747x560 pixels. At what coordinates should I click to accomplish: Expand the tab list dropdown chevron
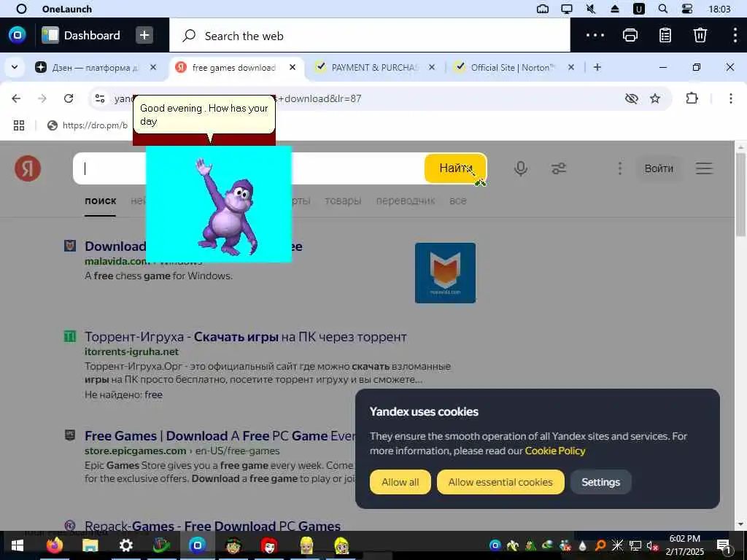tap(15, 67)
